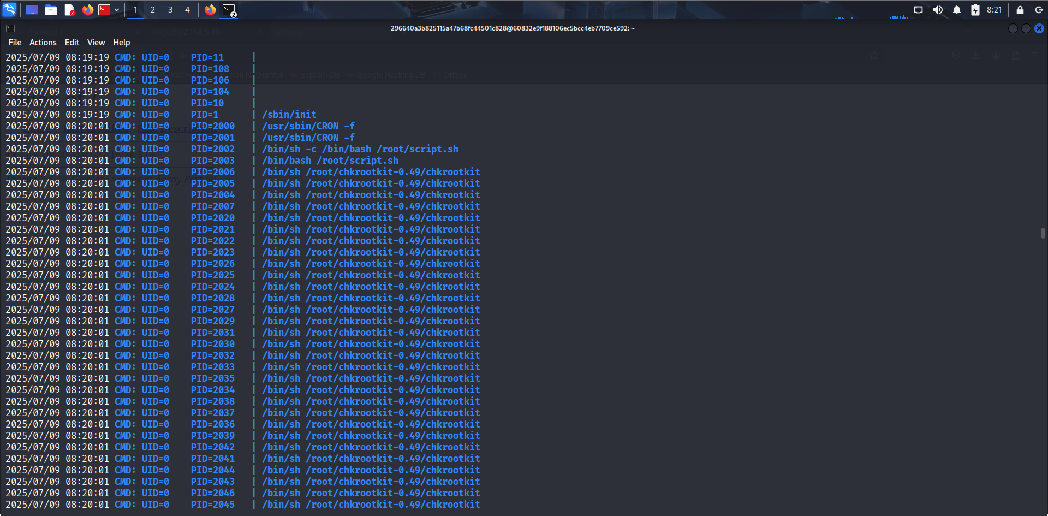
Task: Switch to workspace 1
Action: coord(135,10)
